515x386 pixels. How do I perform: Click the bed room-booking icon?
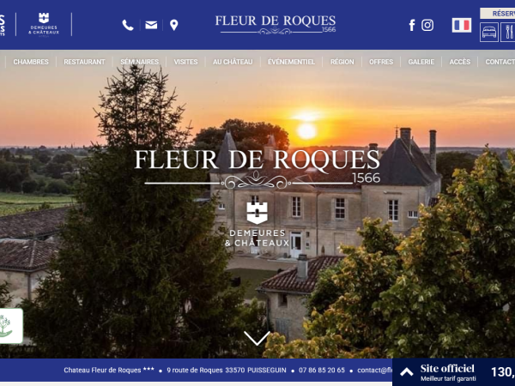489,33
